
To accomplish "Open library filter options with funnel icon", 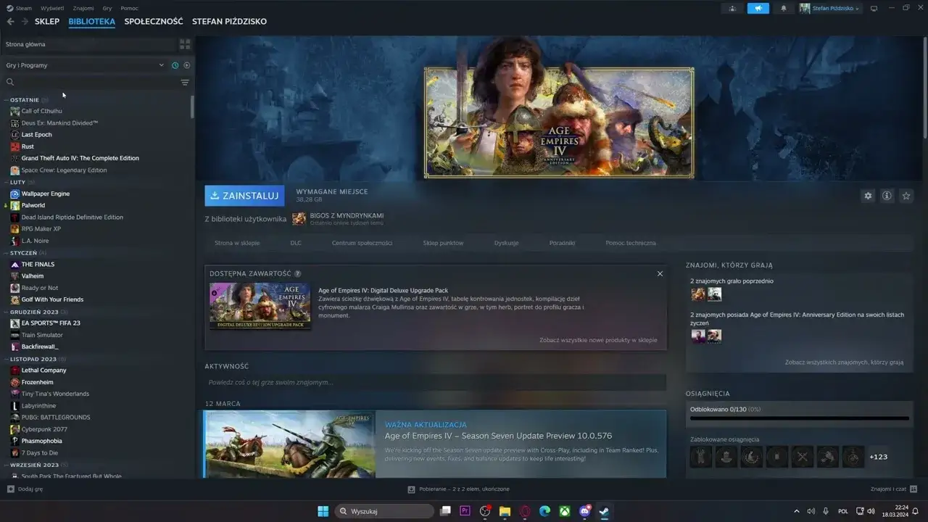I will pyautogui.click(x=185, y=82).
